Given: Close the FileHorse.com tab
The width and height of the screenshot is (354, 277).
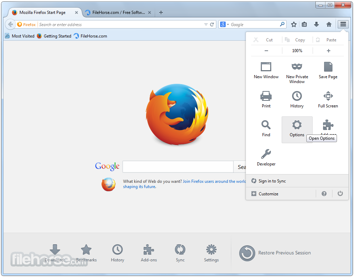Looking at the screenshot, I should point(150,13).
